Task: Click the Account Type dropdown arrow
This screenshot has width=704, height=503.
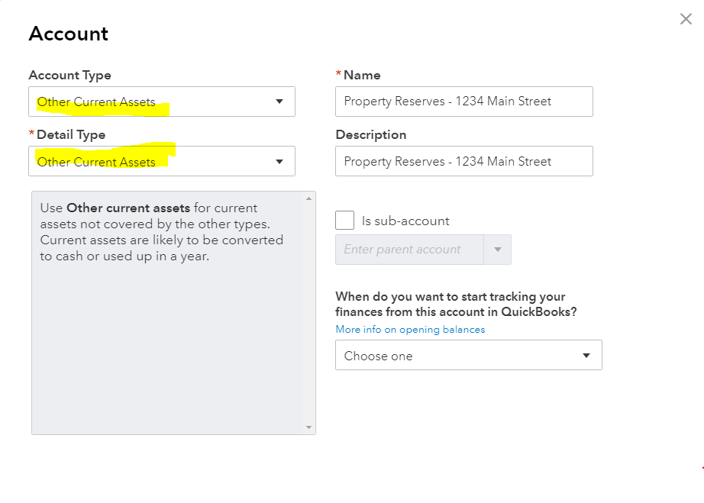Action: tap(279, 102)
